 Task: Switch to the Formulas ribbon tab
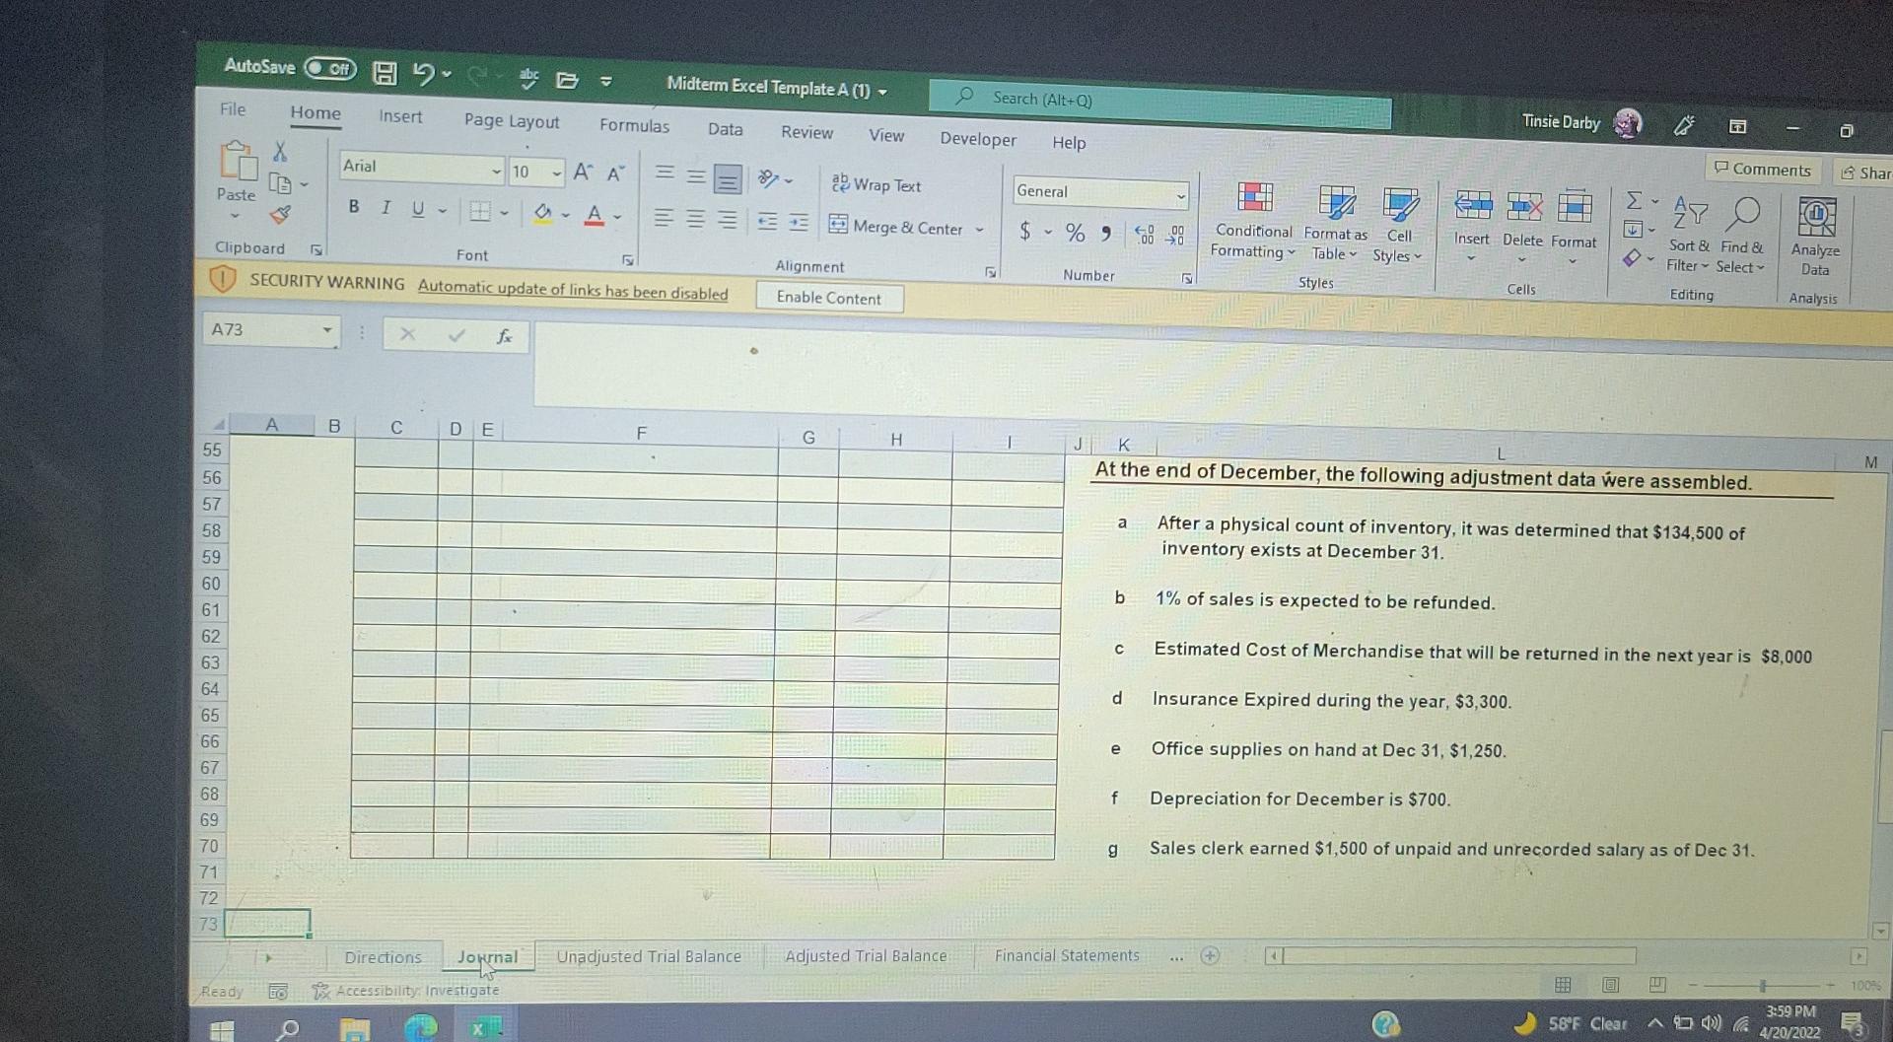click(634, 126)
